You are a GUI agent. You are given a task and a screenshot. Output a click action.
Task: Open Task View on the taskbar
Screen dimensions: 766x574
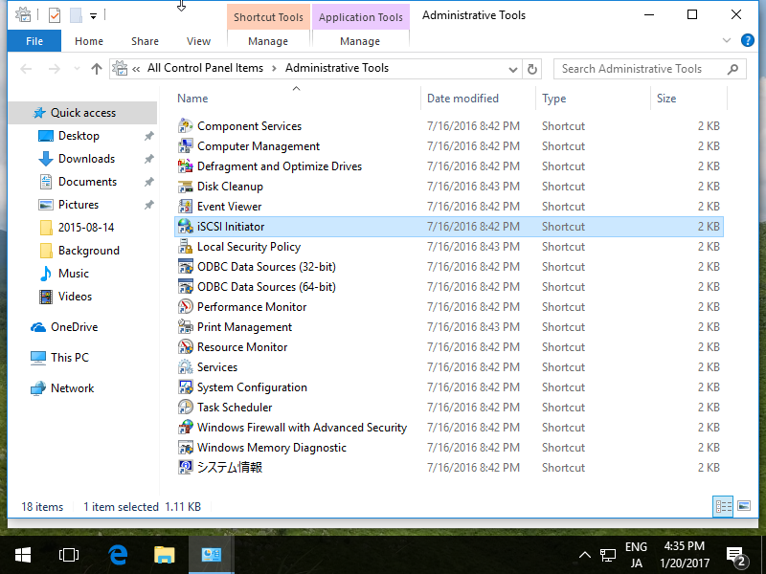click(68, 555)
